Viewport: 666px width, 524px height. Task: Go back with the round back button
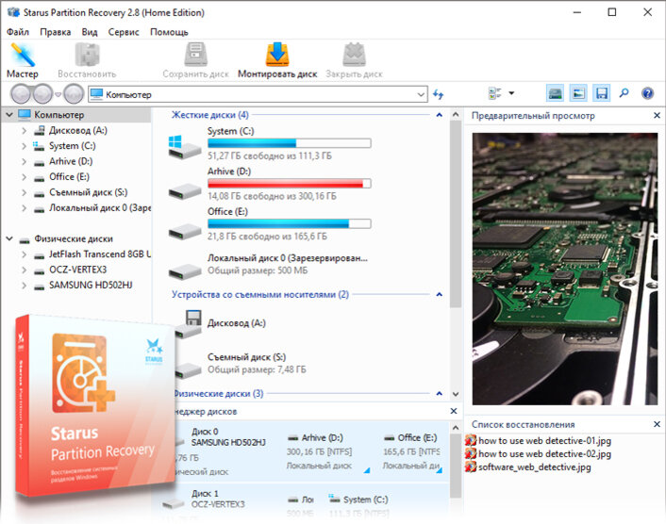point(21,93)
